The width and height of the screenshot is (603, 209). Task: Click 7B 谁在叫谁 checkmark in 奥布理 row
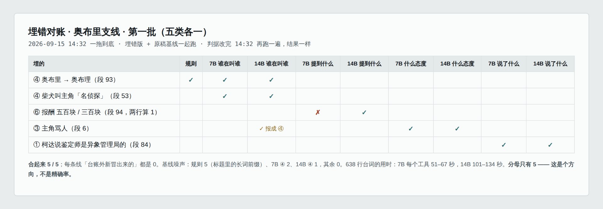tap(225, 80)
